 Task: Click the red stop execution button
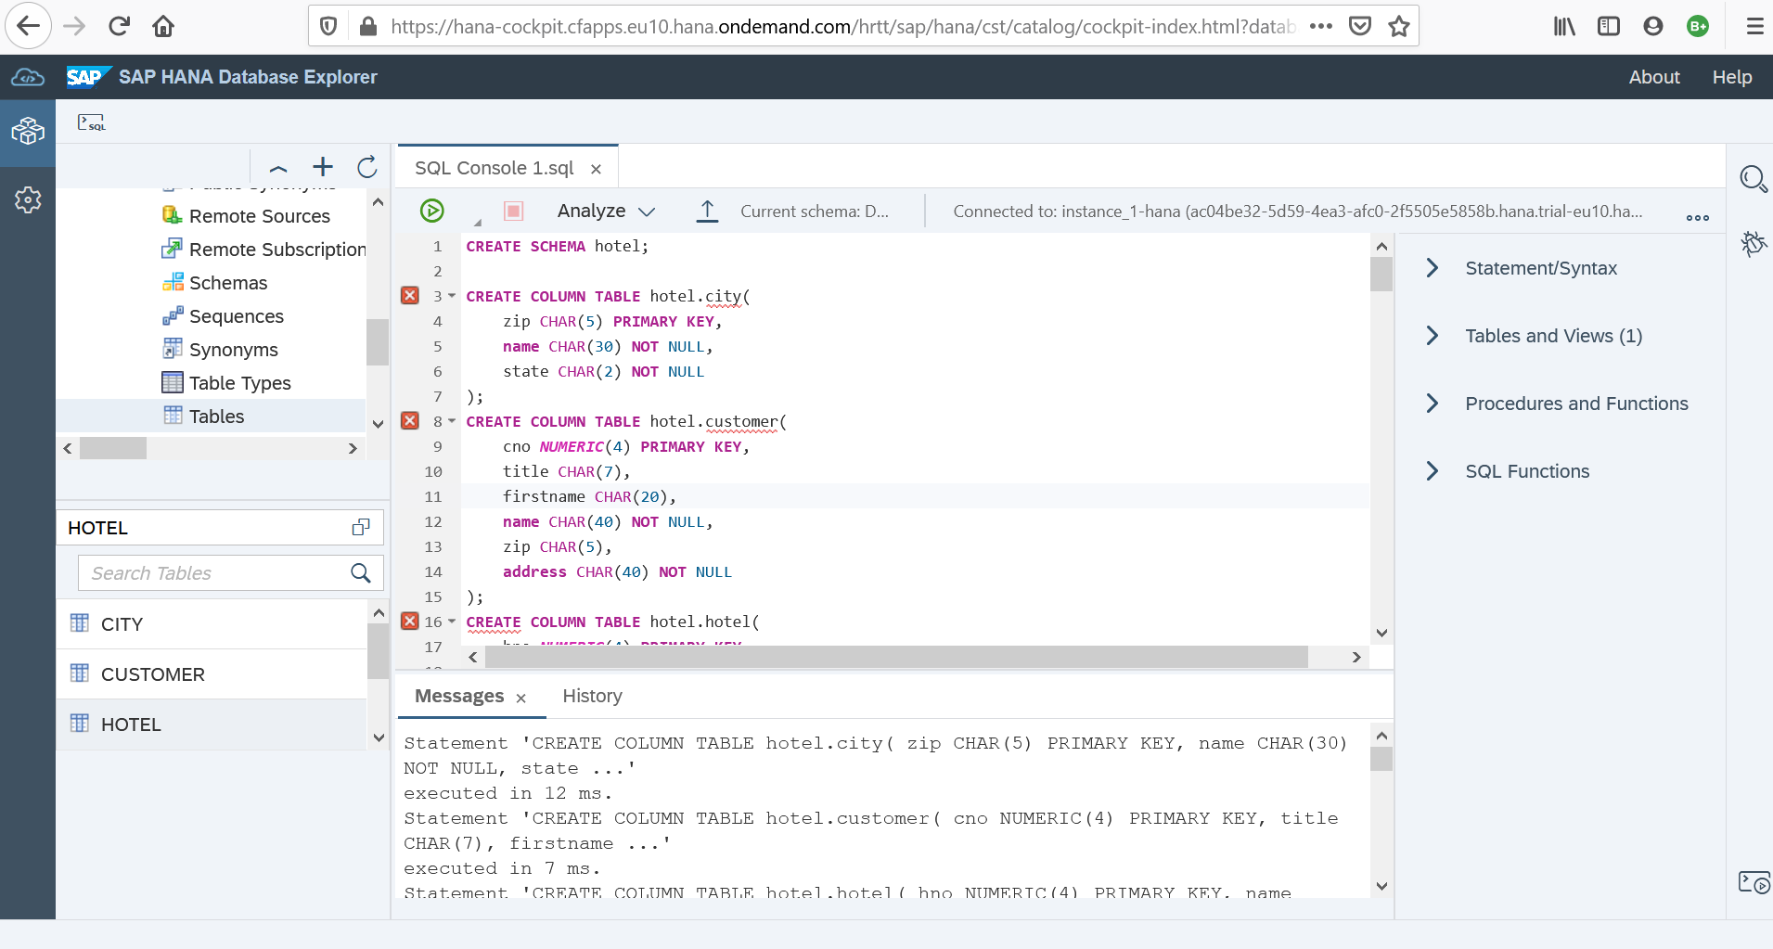point(513,211)
